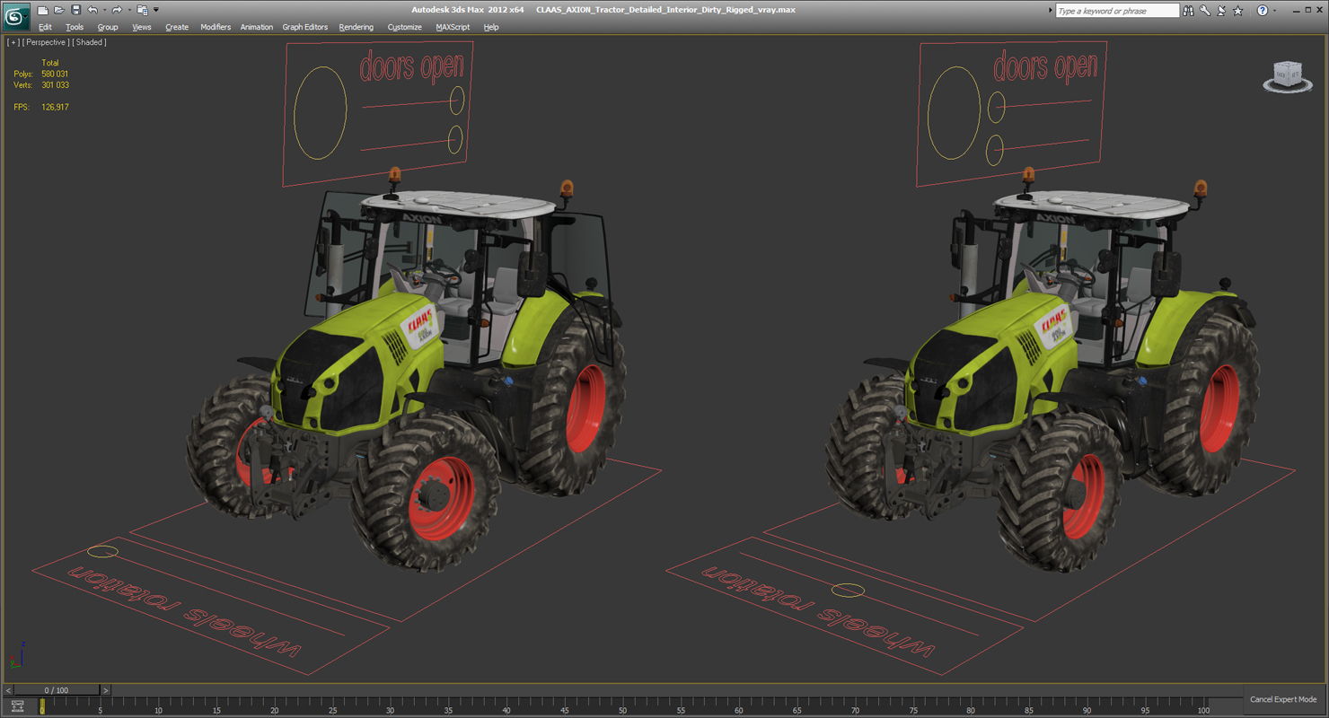Screen dimensions: 1329x718
Task: Click the next frame arrow on time slider
Action: (x=105, y=690)
